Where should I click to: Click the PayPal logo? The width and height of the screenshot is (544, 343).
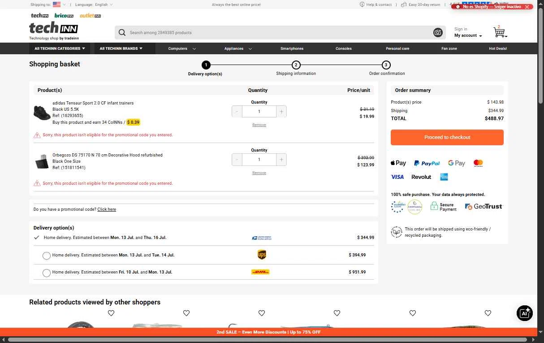click(427, 163)
